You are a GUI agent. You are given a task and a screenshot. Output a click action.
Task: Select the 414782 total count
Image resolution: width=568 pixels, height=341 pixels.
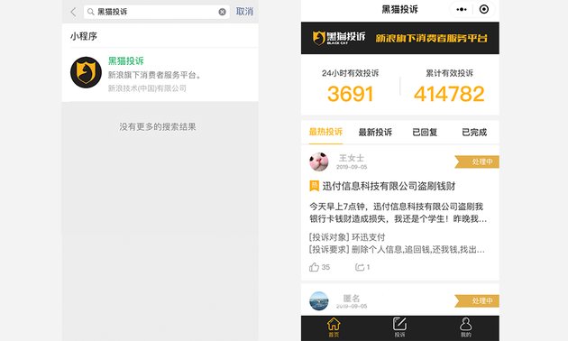coord(449,94)
